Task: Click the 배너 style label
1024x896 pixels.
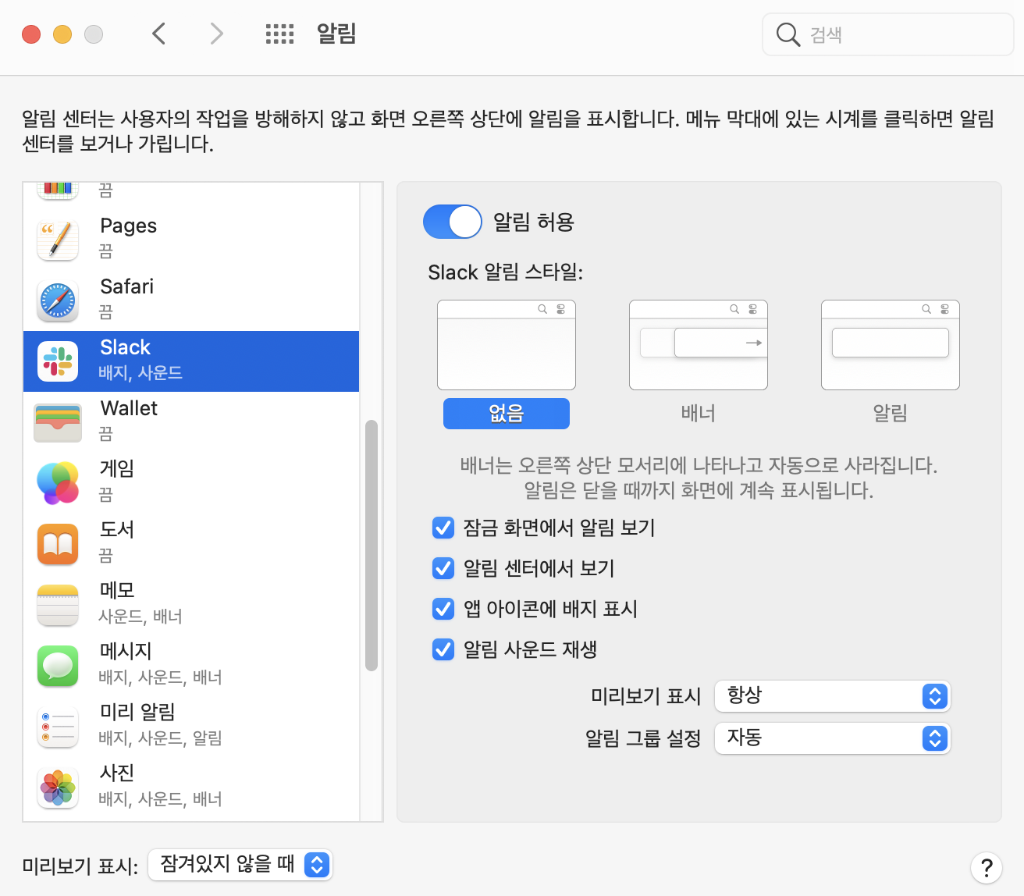Action: click(x=699, y=413)
